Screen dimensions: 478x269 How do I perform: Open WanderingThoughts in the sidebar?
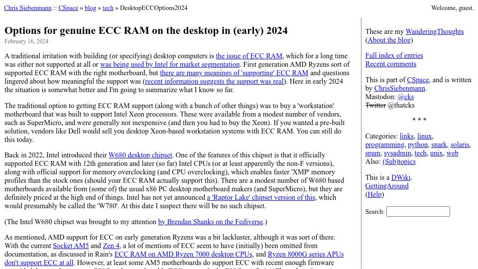click(x=434, y=31)
